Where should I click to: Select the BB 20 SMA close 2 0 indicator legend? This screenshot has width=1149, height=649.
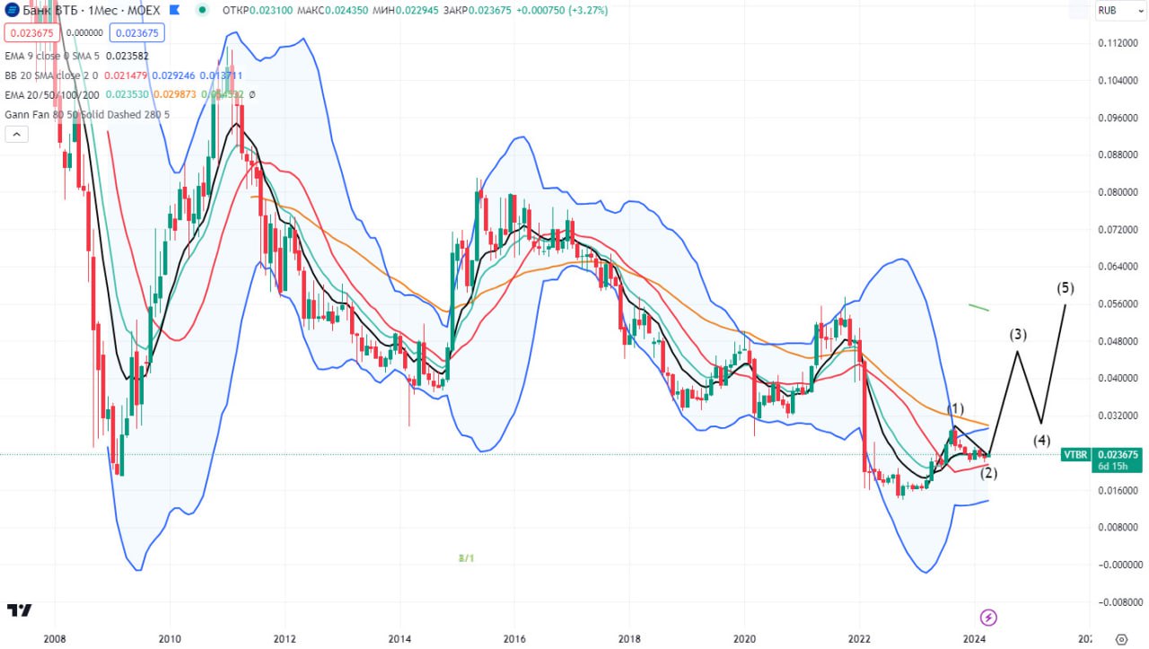click(x=51, y=75)
